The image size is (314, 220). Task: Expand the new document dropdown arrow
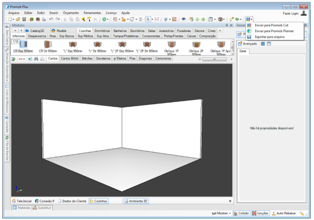[13, 19]
